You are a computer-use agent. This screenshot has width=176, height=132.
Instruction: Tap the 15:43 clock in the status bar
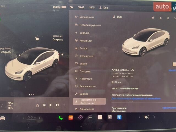click(x=81, y=7)
